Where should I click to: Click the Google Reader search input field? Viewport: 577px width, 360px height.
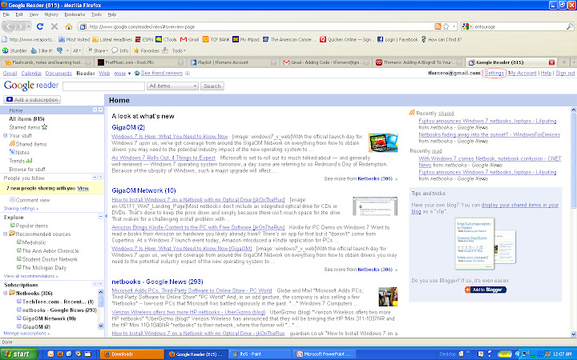pos(103,86)
